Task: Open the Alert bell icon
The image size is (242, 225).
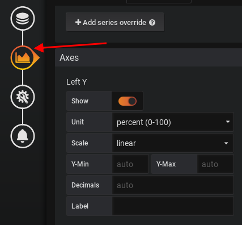Action: 23,136
